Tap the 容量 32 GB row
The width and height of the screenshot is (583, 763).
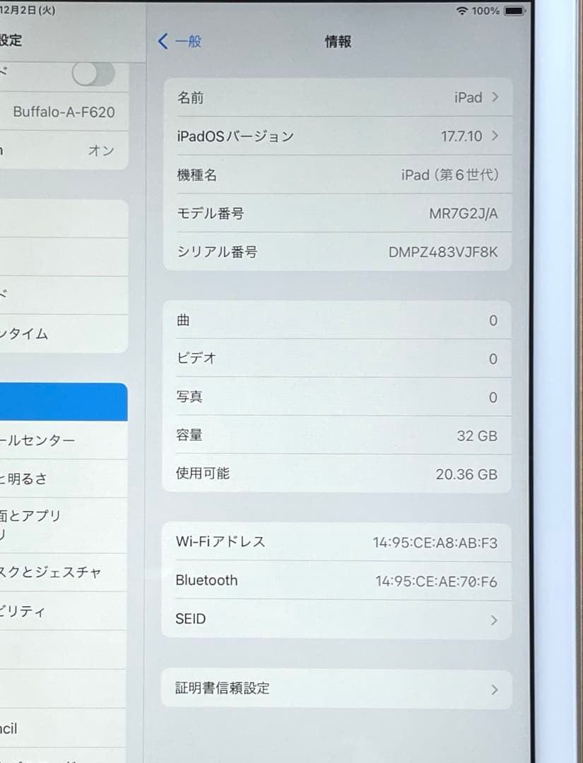[336, 436]
